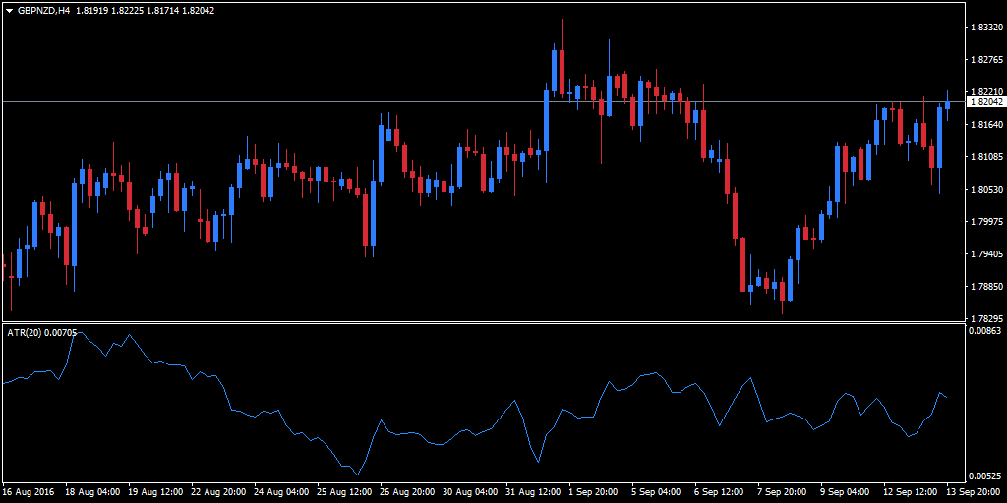1007x503 pixels.
Task: Click the ATR(20) 0.00705 indicator label
Action: pyautogui.click(x=41, y=332)
